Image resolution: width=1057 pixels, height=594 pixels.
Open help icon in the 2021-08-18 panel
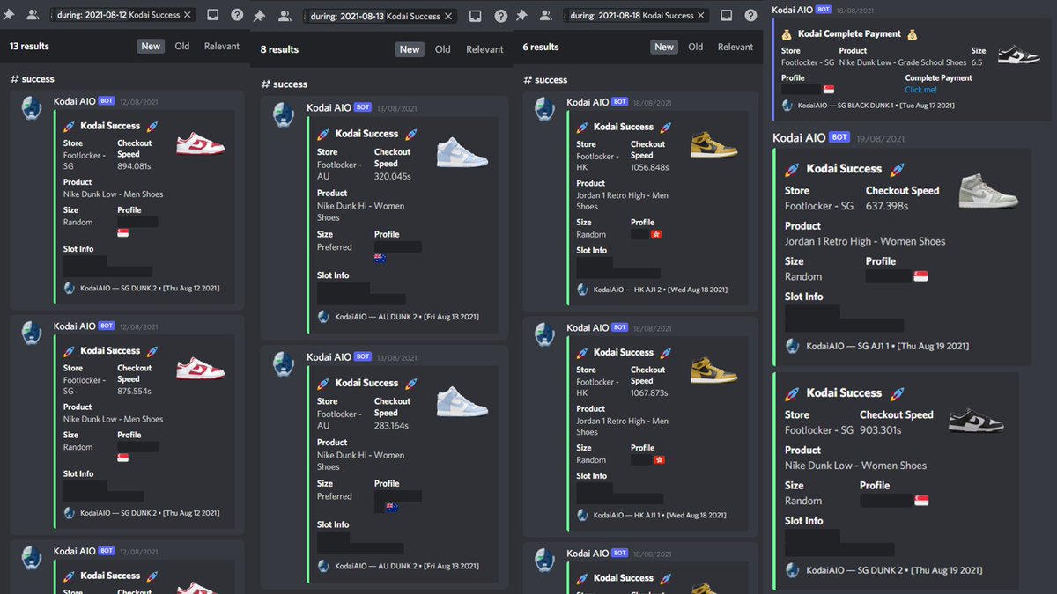point(751,15)
